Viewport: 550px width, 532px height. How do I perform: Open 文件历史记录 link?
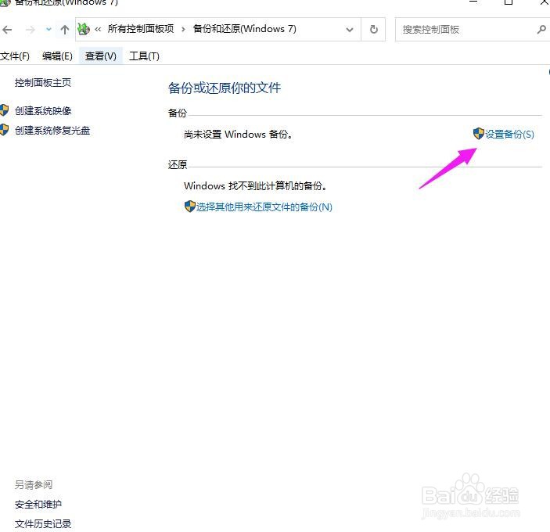[x=43, y=524]
